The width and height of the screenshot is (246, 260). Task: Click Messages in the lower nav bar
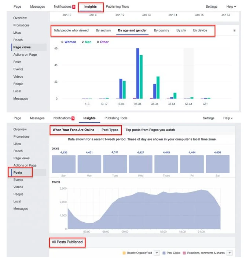coord(37,118)
